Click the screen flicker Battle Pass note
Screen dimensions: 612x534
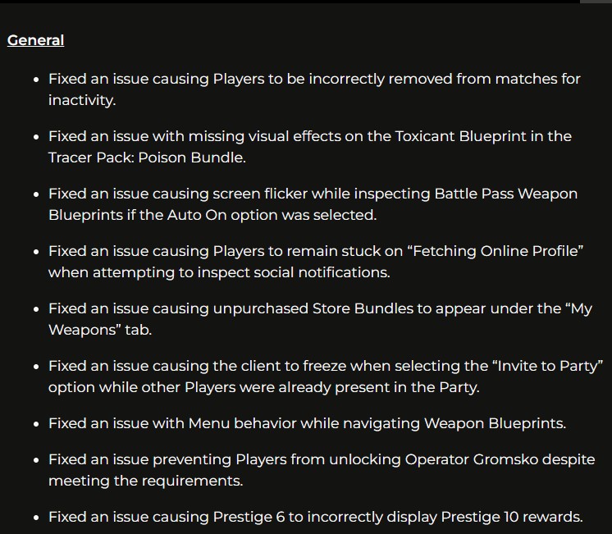tap(313, 194)
